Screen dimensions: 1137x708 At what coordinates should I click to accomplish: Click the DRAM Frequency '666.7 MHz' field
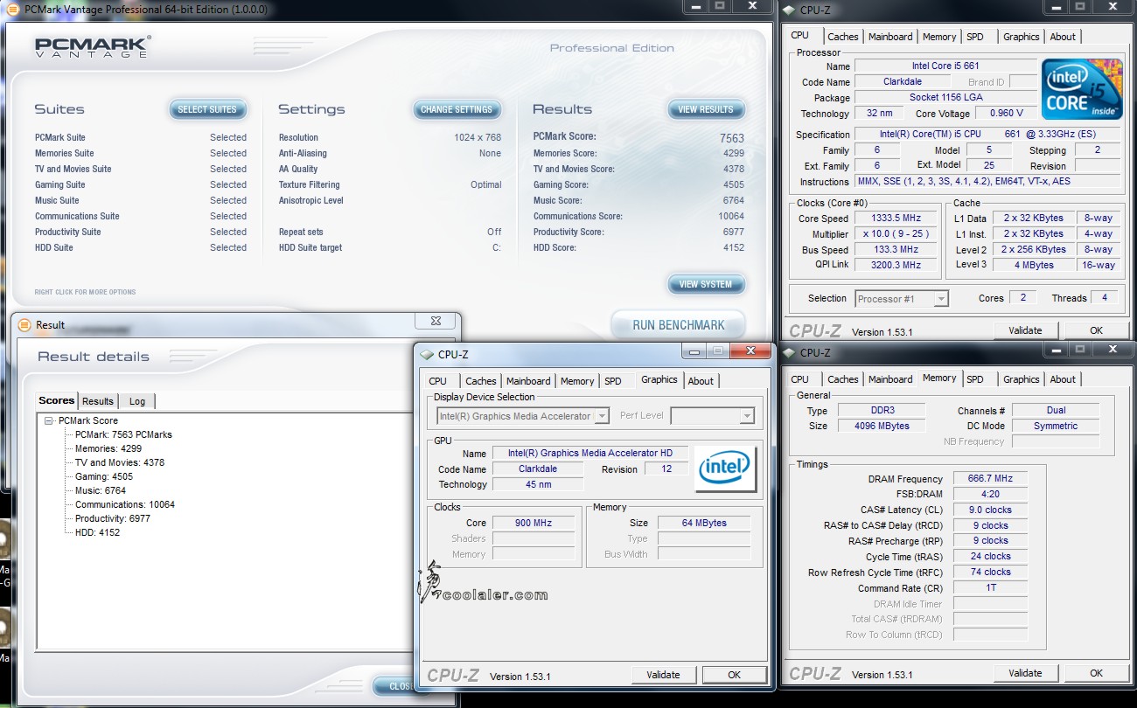click(990, 479)
